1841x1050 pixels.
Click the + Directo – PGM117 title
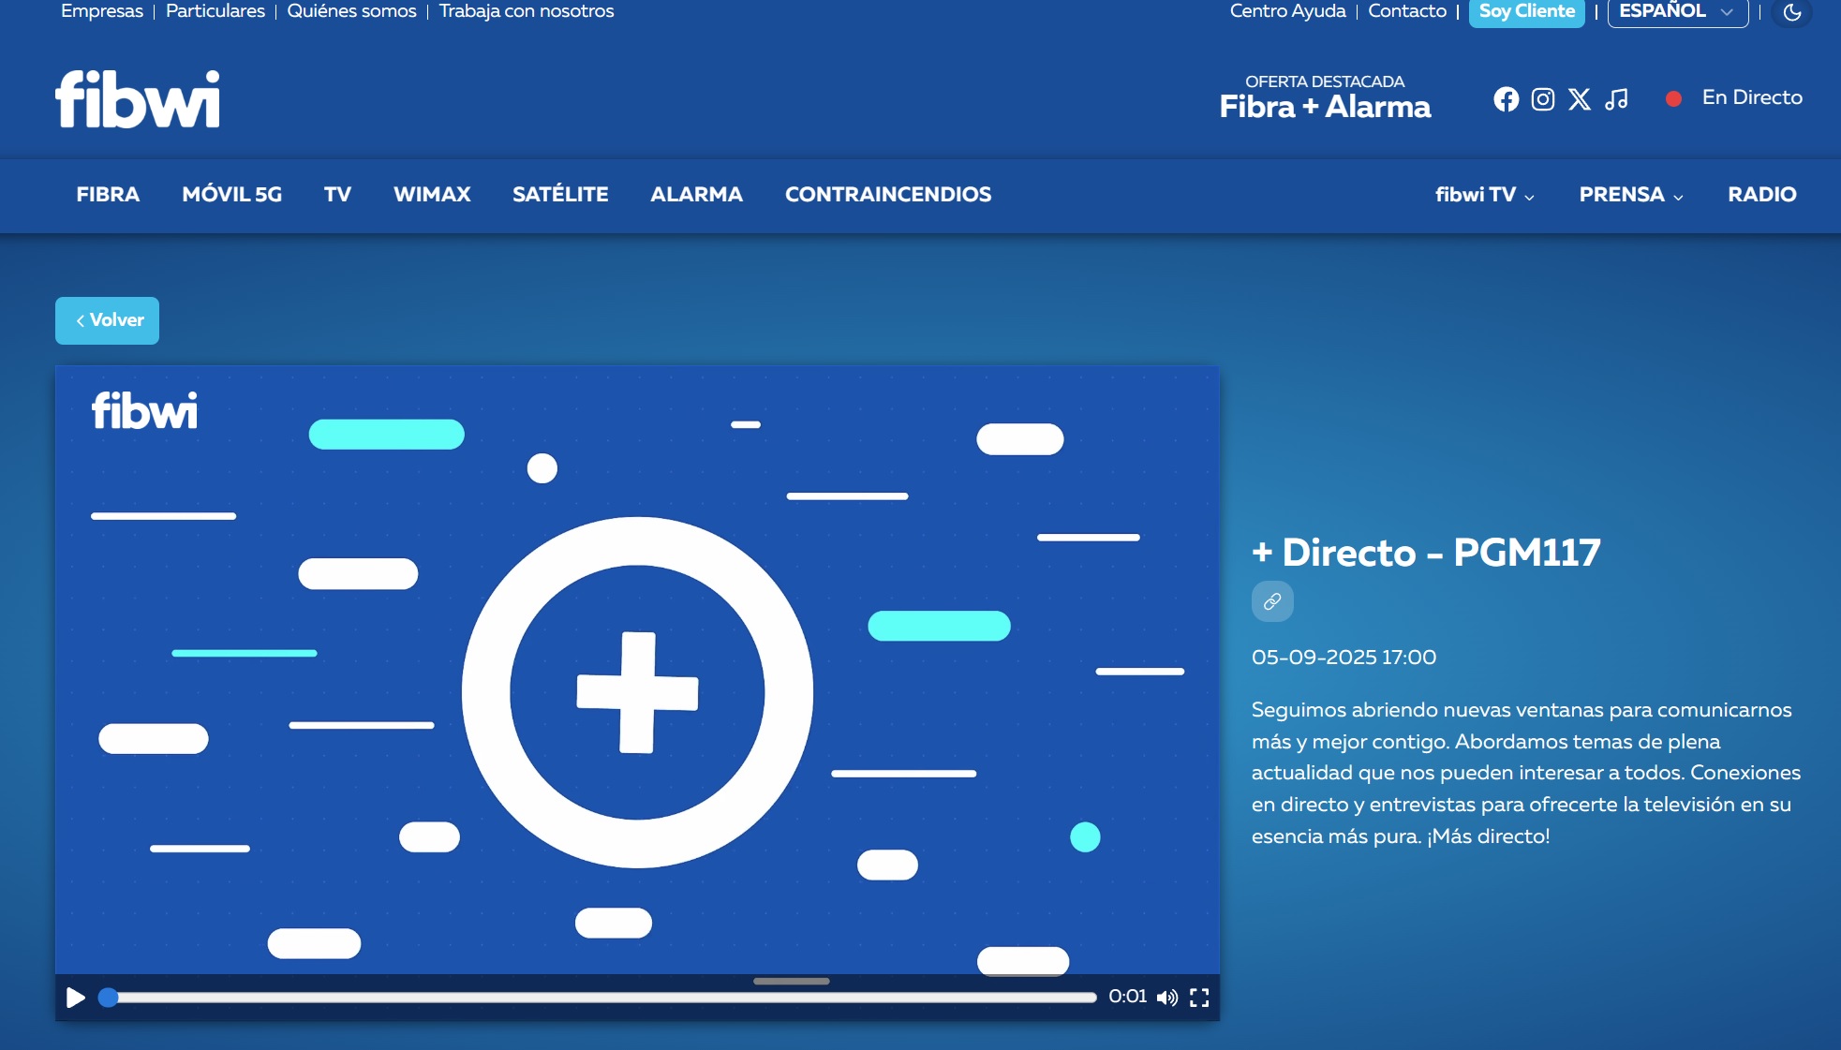[1426, 553]
